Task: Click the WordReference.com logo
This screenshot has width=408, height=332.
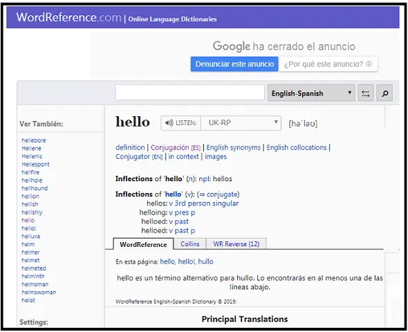Action: point(69,17)
